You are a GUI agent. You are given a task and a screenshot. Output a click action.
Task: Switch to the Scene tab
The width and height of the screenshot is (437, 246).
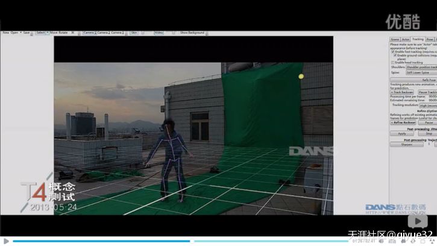[x=395, y=39]
